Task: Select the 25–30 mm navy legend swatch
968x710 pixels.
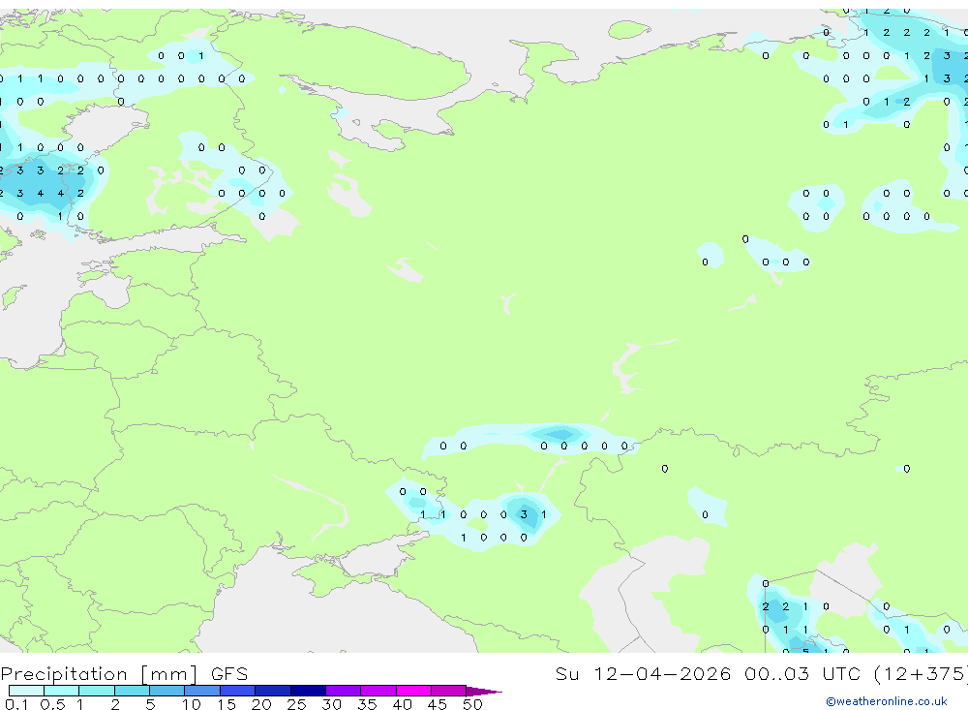Action: [x=308, y=691]
